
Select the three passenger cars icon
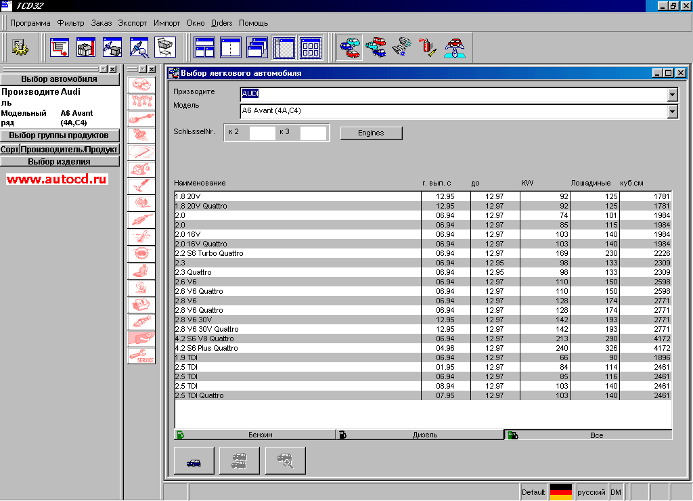tap(350, 47)
